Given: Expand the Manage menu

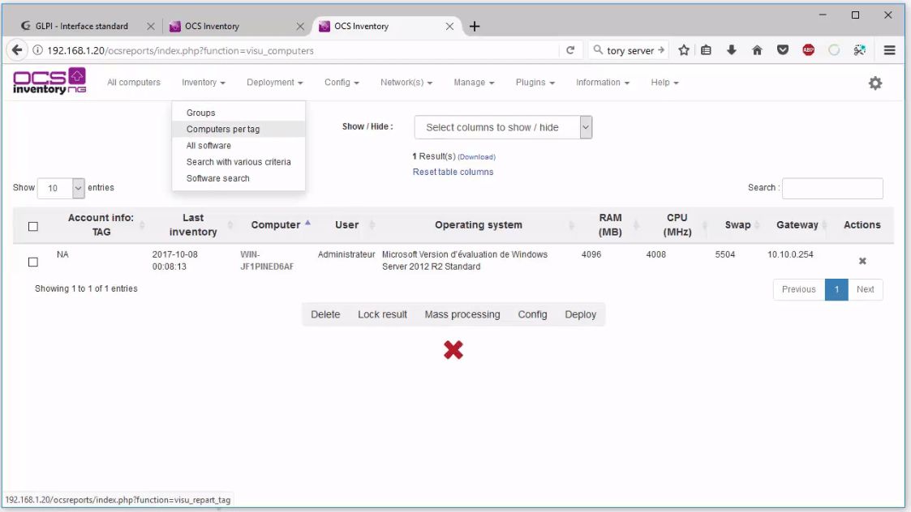Looking at the screenshot, I should (x=474, y=83).
